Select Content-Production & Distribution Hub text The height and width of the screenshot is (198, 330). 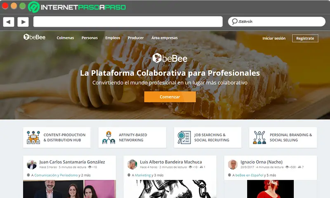(x=64, y=137)
